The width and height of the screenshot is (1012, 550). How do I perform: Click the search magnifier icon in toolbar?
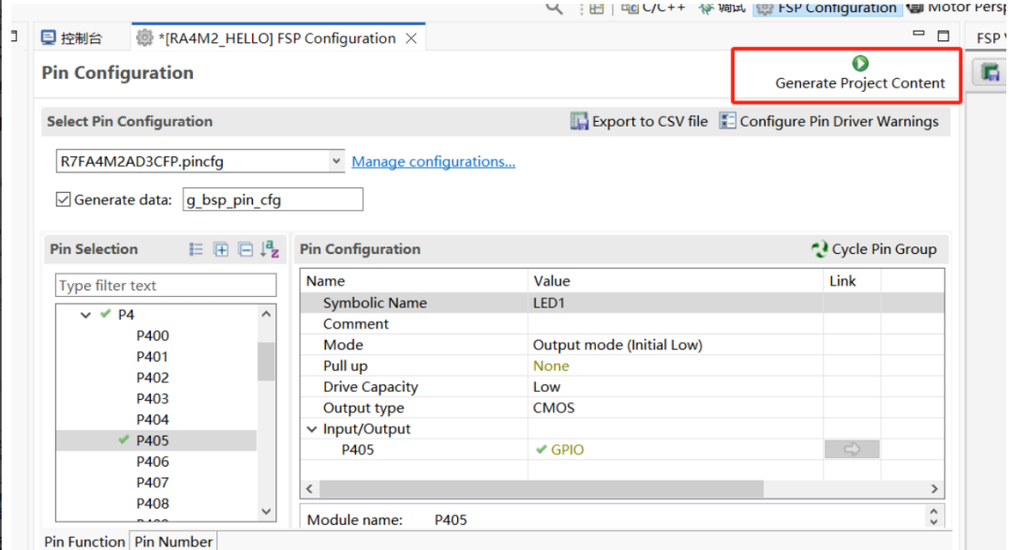[x=555, y=7]
